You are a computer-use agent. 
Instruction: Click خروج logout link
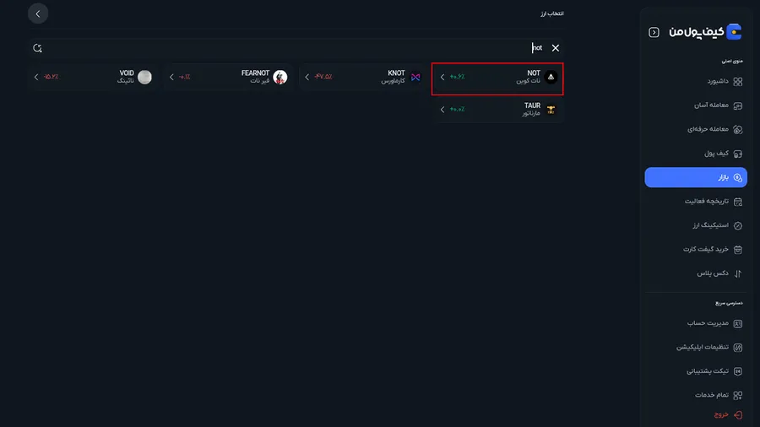click(728, 414)
